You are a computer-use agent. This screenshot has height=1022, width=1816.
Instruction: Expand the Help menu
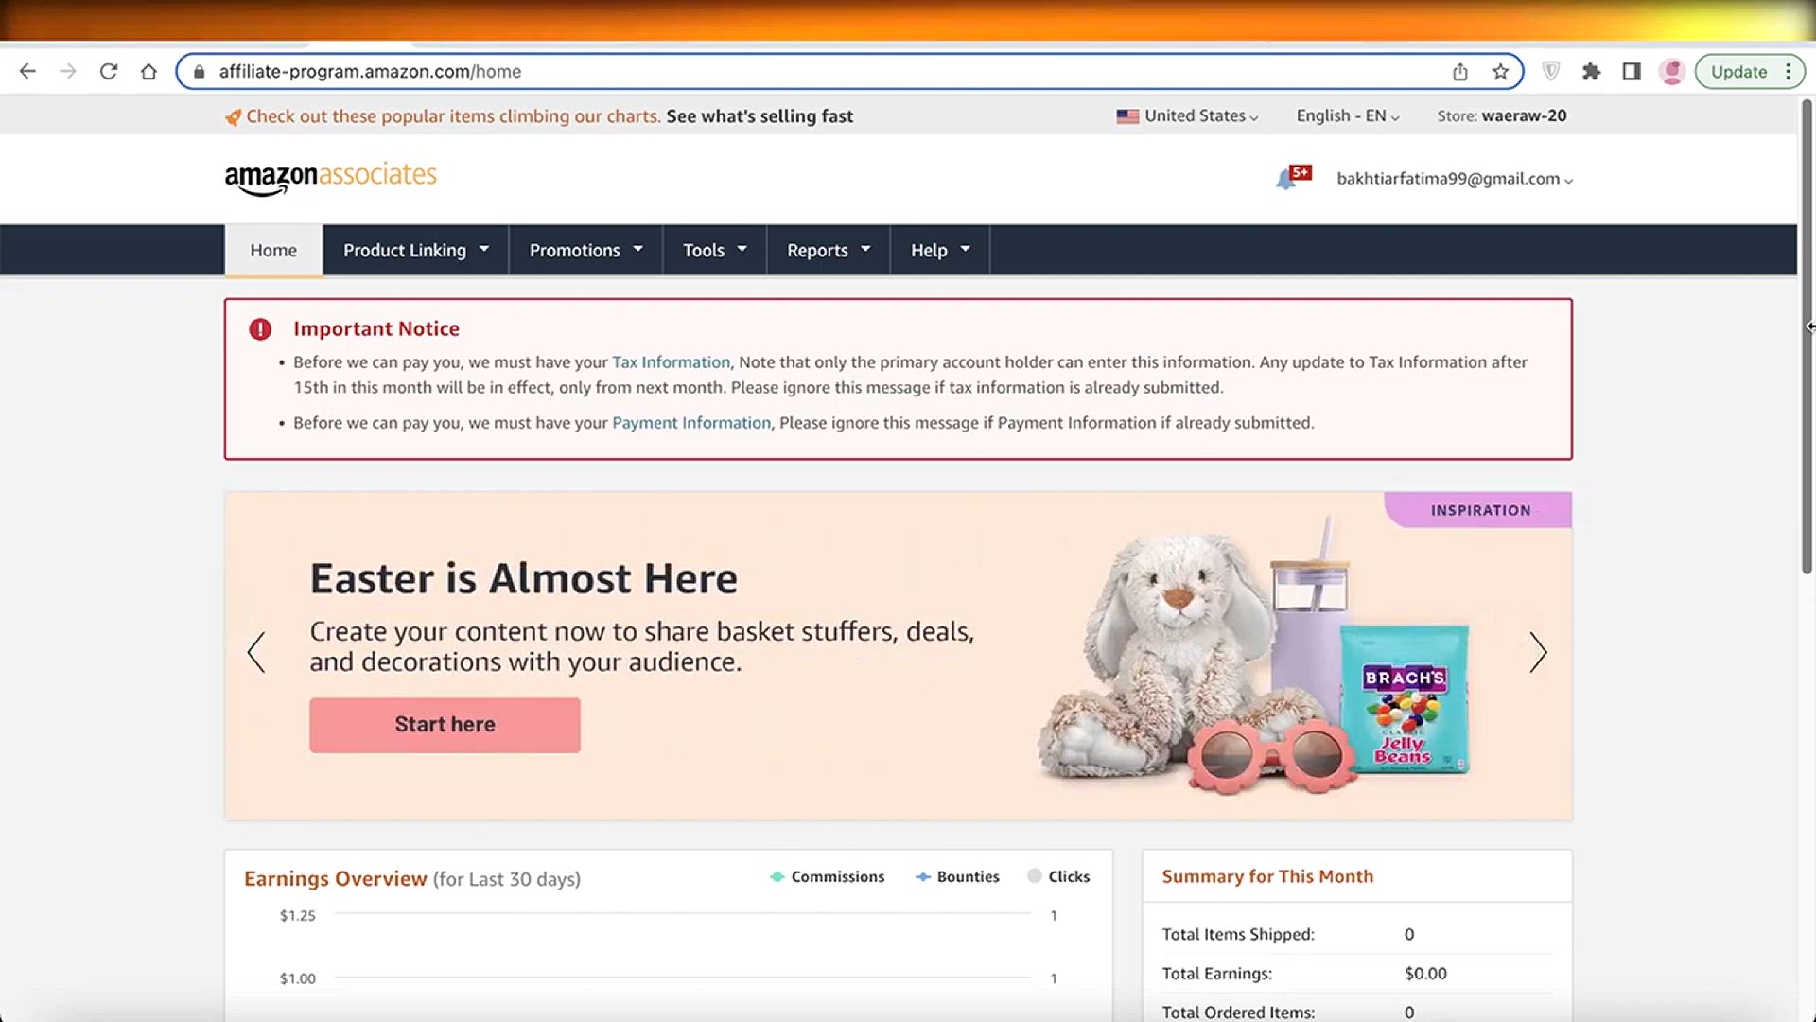939,250
